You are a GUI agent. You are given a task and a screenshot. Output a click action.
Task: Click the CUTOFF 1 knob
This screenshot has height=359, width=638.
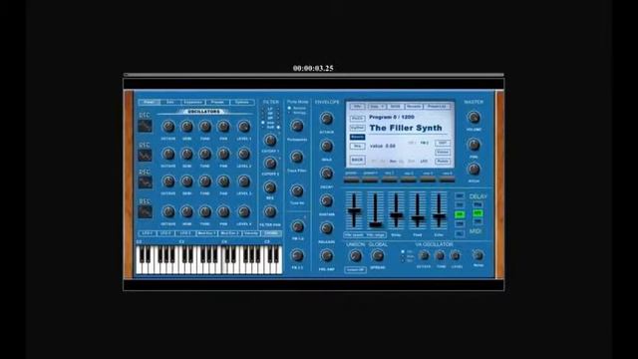point(270,141)
